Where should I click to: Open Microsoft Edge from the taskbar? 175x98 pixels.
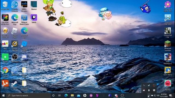point(66,96)
